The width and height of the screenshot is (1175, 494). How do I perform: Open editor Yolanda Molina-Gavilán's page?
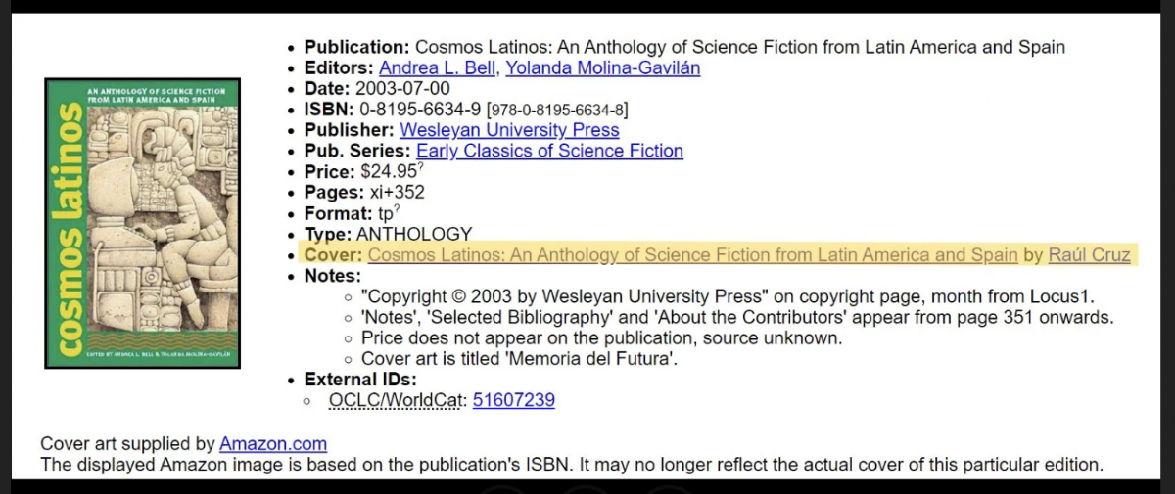(x=603, y=67)
